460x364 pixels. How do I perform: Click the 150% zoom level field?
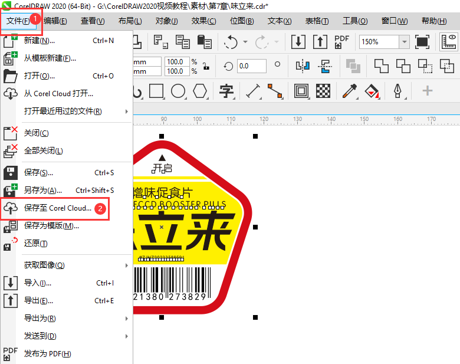(379, 42)
